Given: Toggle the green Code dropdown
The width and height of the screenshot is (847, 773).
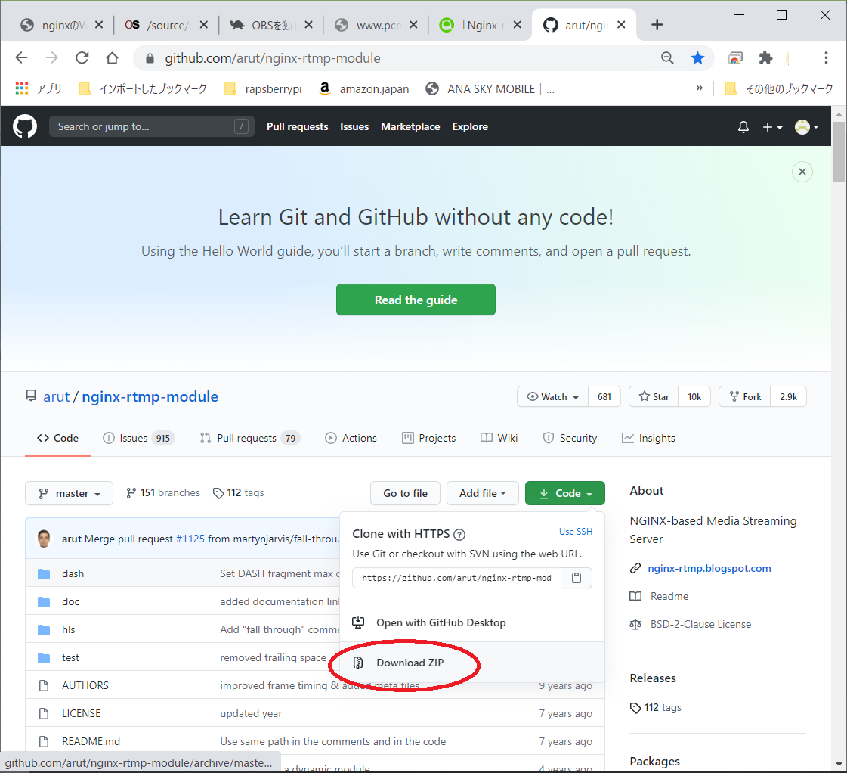Looking at the screenshot, I should (565, 493).
